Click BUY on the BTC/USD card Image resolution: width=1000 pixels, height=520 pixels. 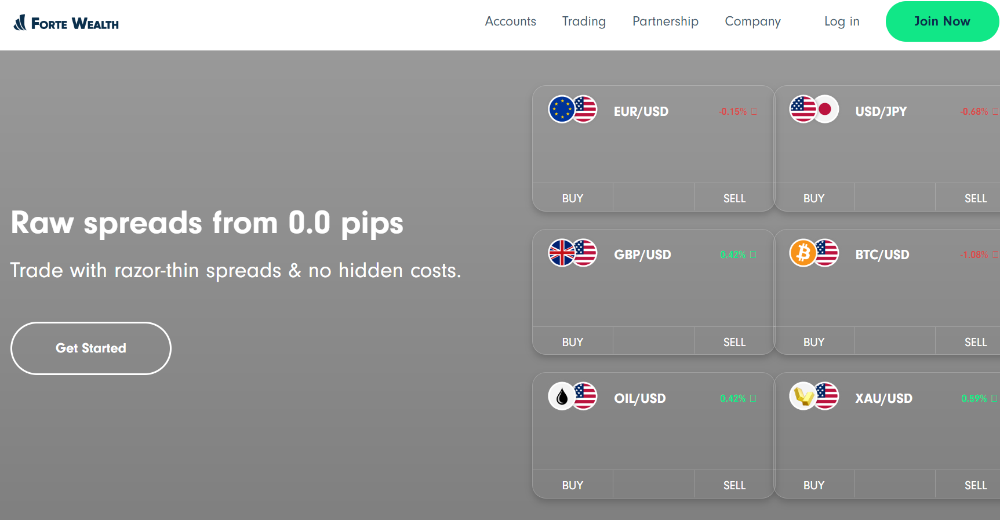coord(814,342)
